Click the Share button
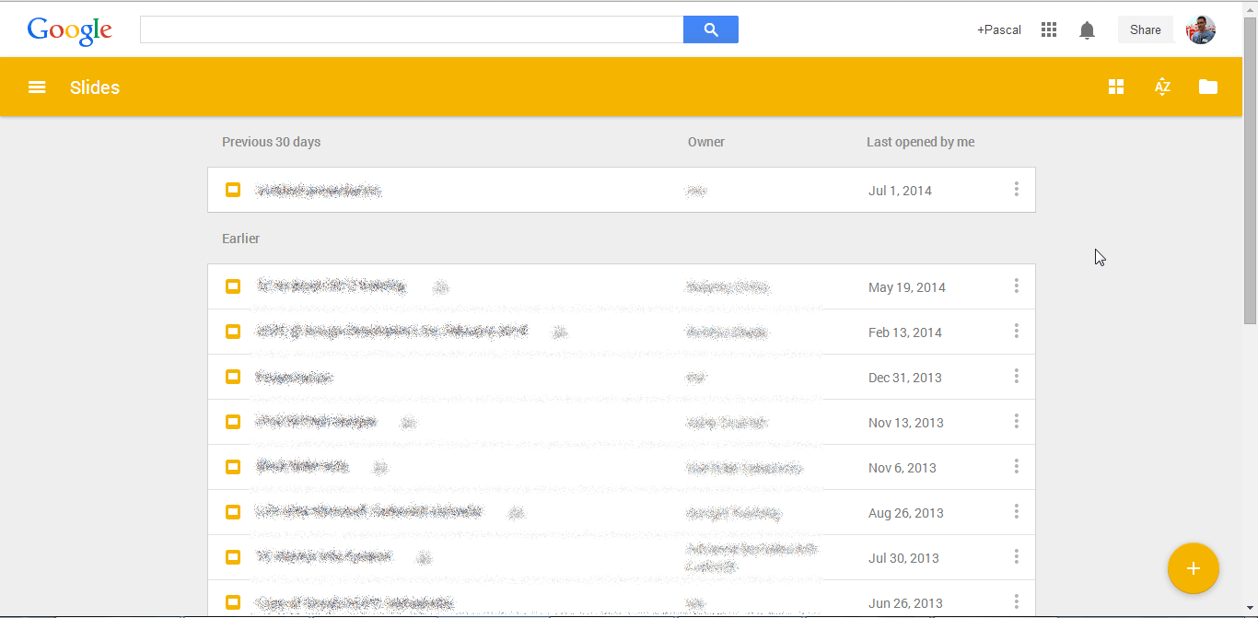This screenshot has width=1258, height=618. [x=1145, y=29]
